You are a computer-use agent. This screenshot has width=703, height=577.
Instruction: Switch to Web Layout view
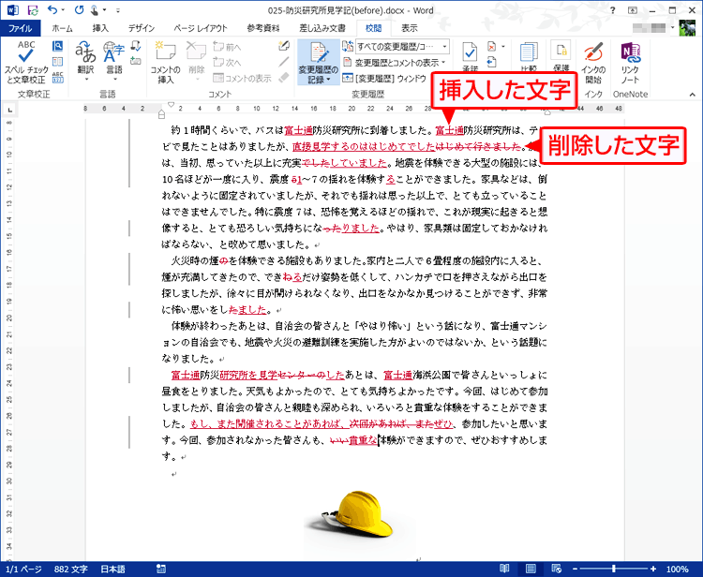coord(557,569)
